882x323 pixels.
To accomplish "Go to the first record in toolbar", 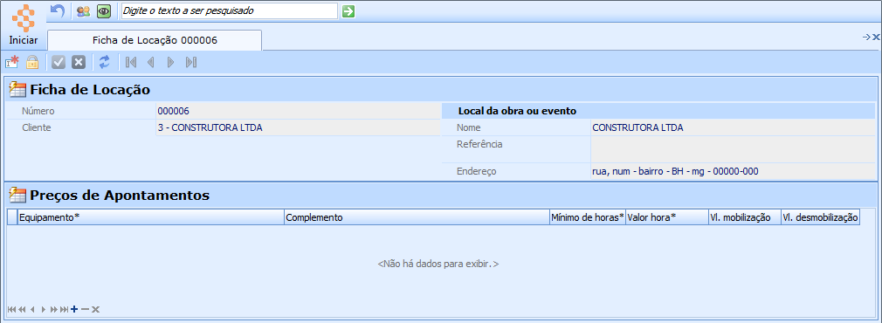I will click(x=131, y=62).
